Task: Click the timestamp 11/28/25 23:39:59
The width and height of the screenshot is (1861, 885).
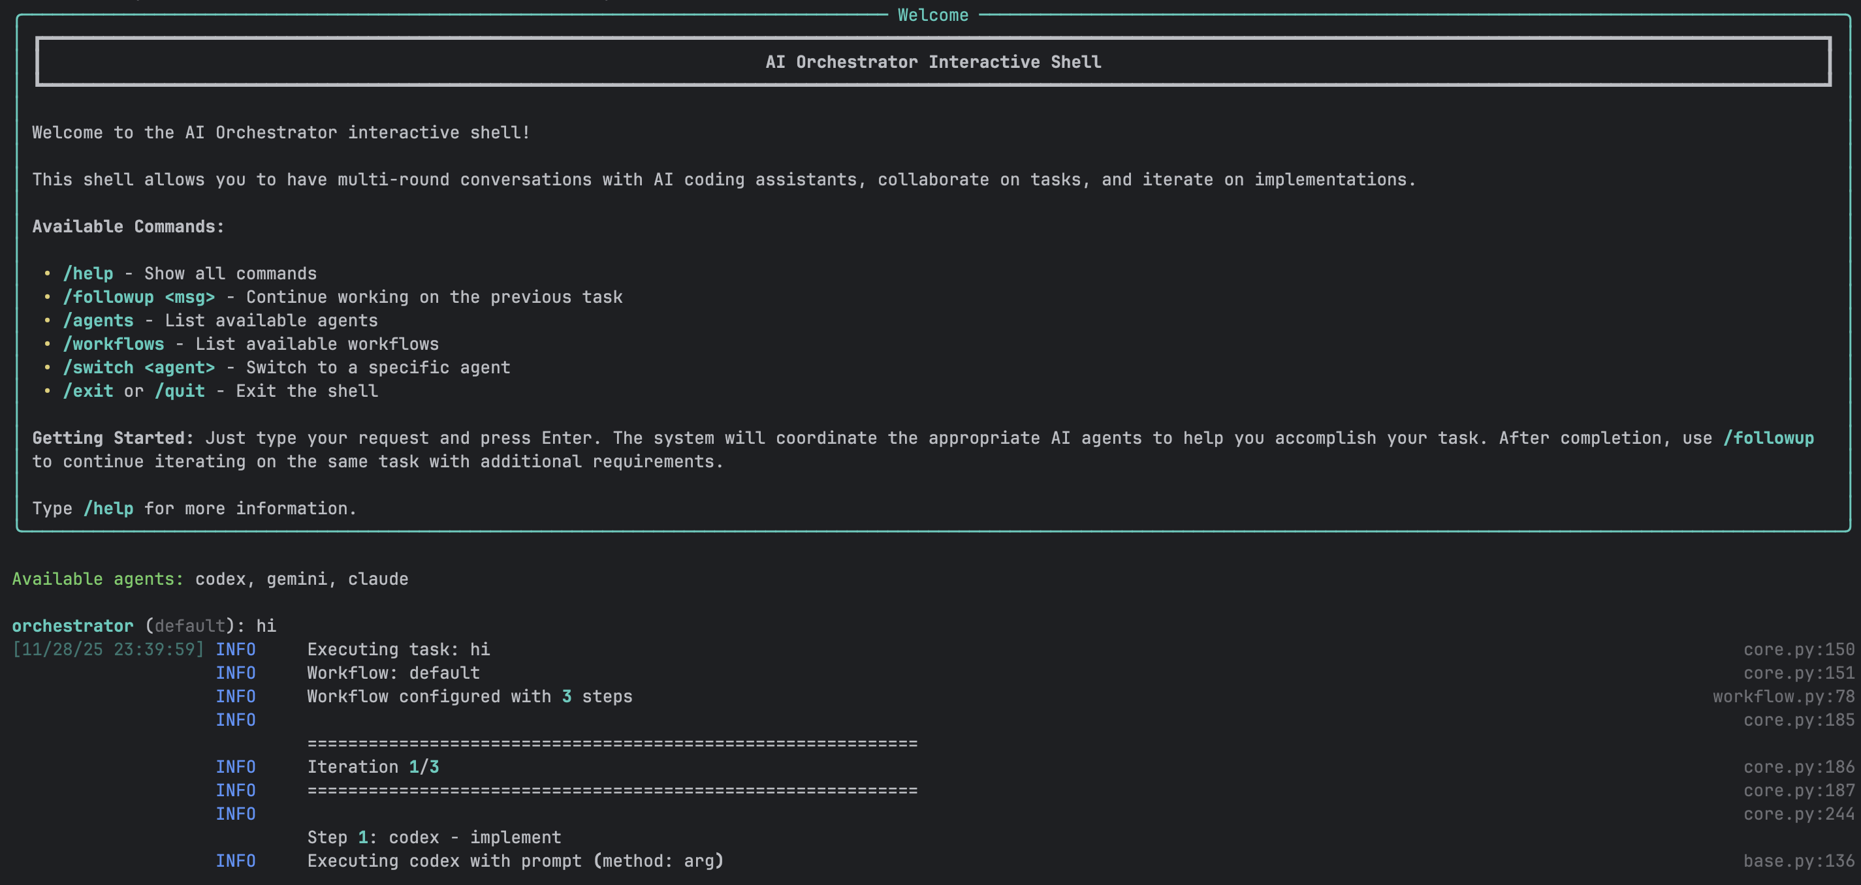Action: click(108, 649)
